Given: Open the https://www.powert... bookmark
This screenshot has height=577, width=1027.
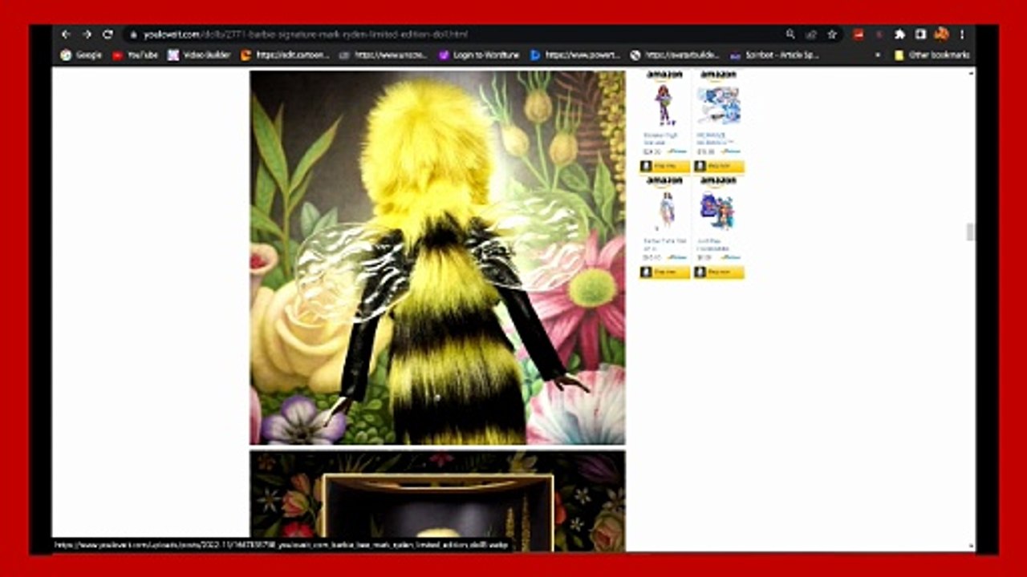Looking at the screenshot, I should point(575,55).
